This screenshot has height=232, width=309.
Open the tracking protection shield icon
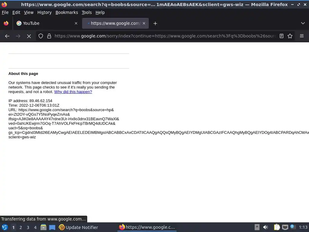coord(41,36)
